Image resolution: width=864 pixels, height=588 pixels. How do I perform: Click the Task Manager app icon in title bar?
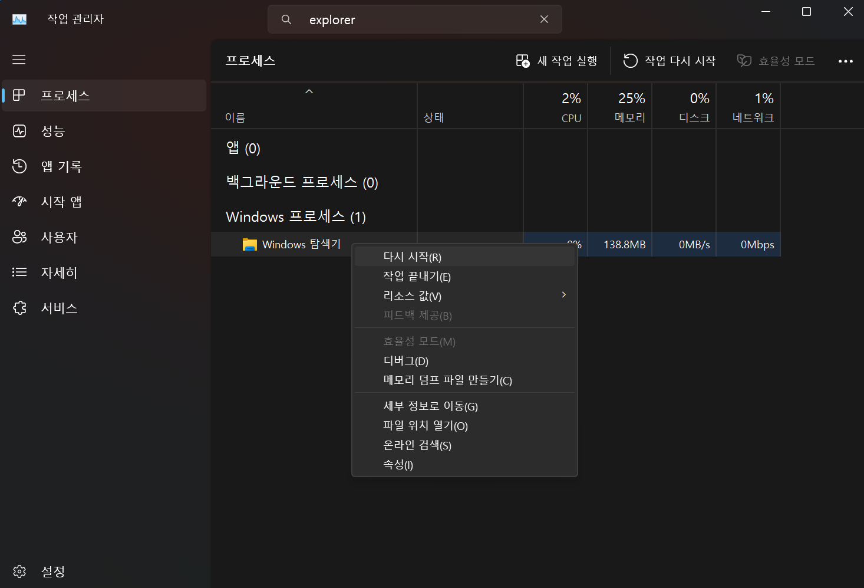tap(19, 19)
